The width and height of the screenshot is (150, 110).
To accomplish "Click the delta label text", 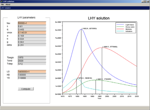I will (9, 45).
